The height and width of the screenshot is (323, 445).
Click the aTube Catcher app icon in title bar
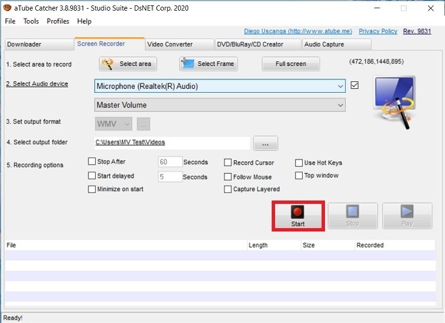coord(7,8)
